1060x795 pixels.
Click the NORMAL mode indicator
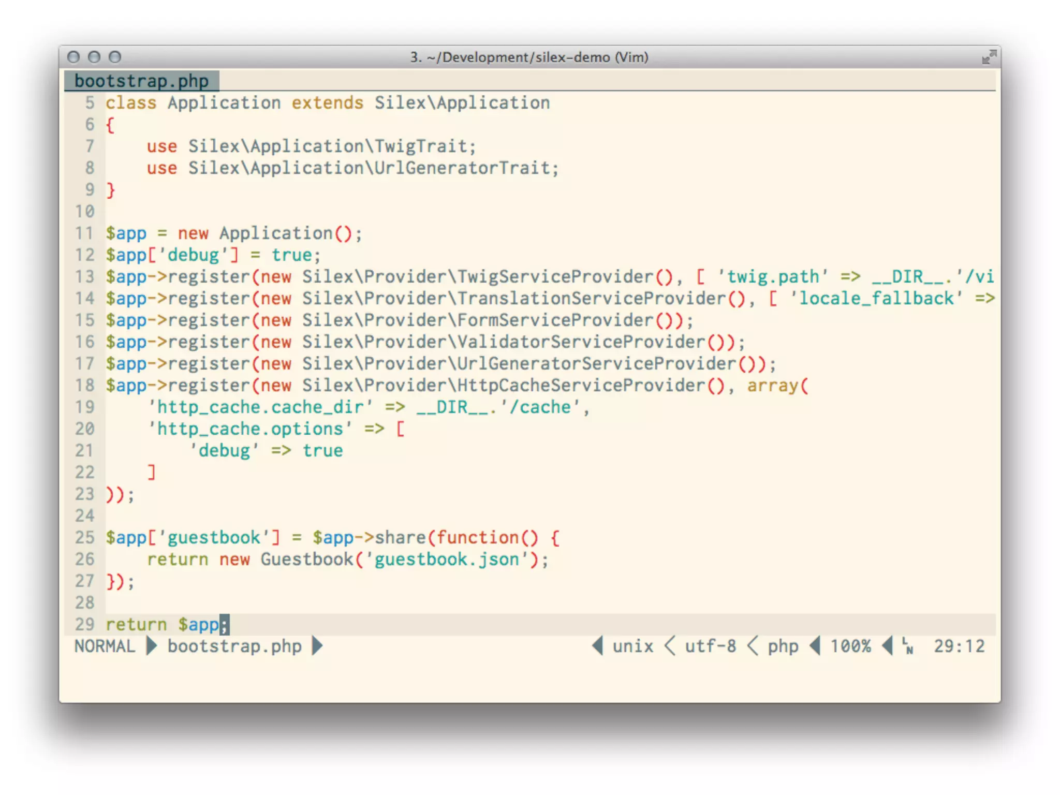105,646
